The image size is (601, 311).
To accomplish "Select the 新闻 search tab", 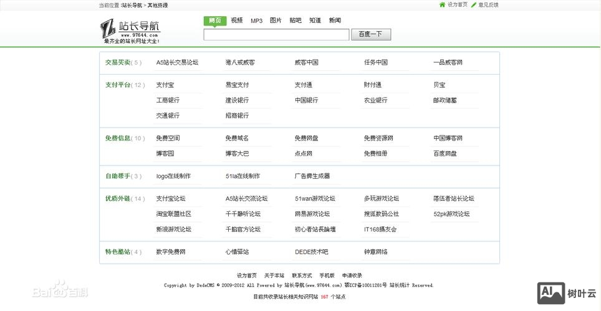I will pos(335,21).
